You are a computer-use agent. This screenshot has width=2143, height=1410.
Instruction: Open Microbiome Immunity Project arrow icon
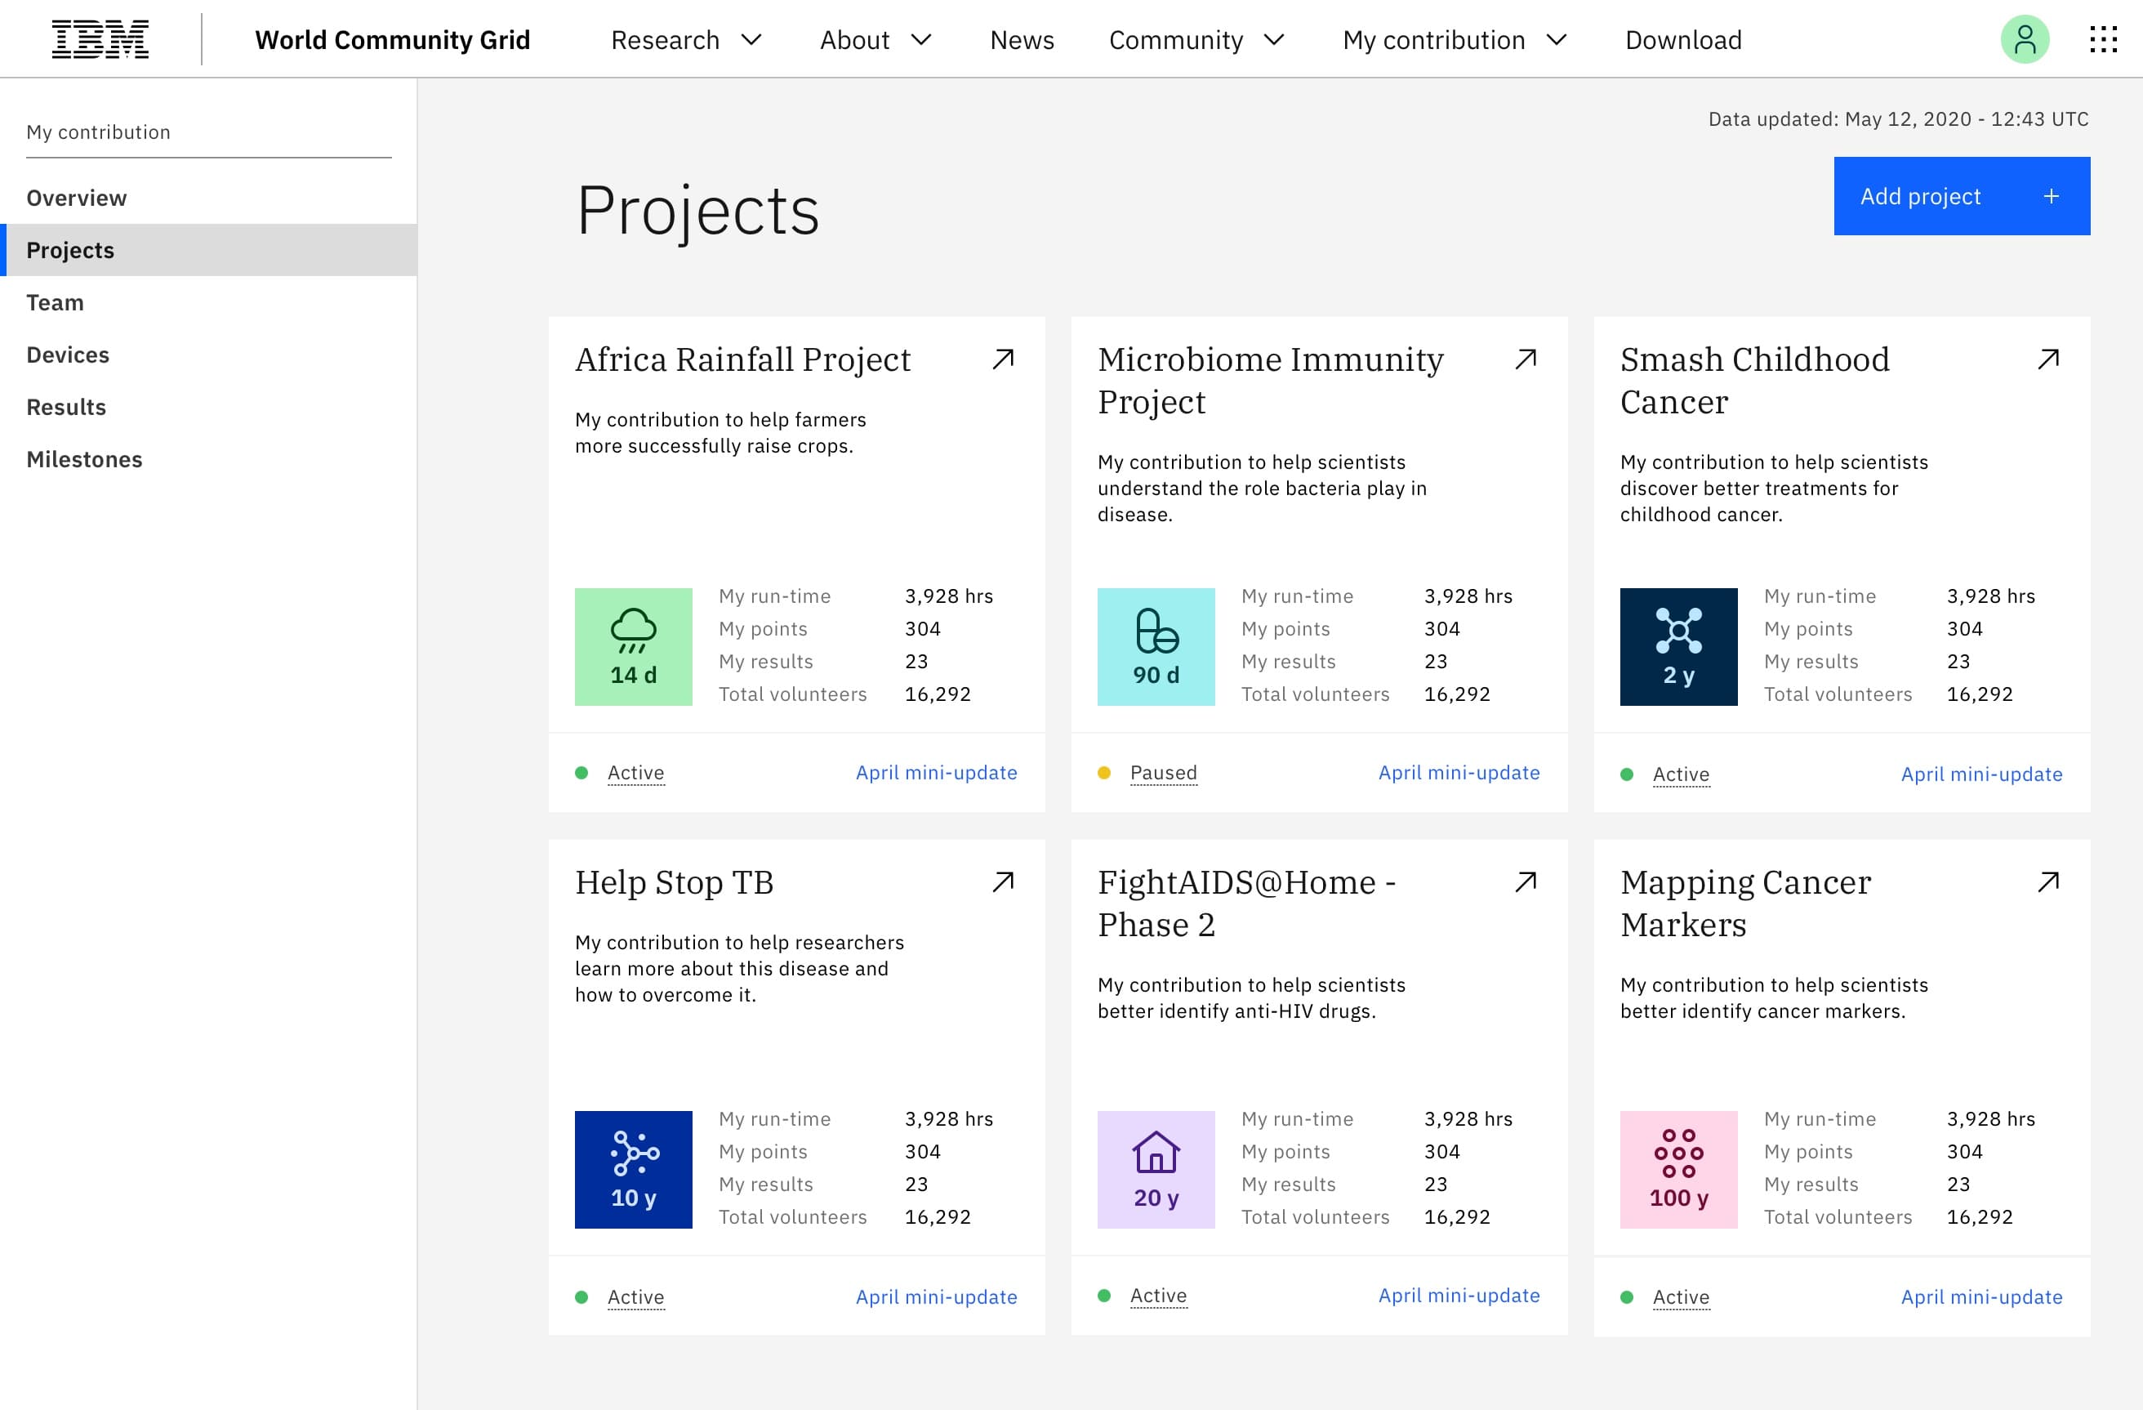(1526, 359)
